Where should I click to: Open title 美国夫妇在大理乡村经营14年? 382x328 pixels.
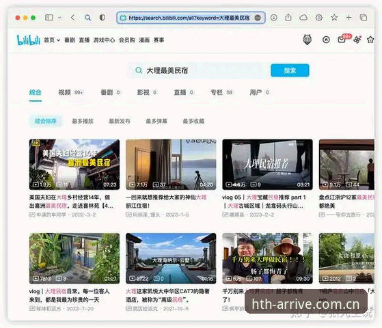click(x=71, y=202)
